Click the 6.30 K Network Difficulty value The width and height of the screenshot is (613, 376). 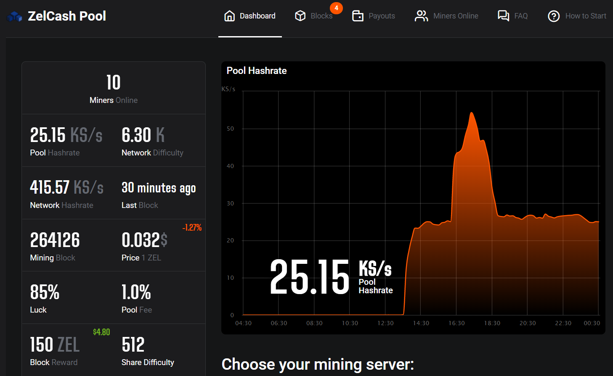(143, 135)
